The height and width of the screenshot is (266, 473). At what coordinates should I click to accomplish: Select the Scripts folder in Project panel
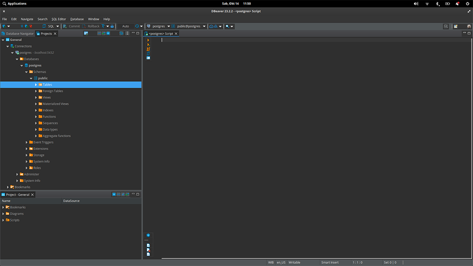point(15,220)
